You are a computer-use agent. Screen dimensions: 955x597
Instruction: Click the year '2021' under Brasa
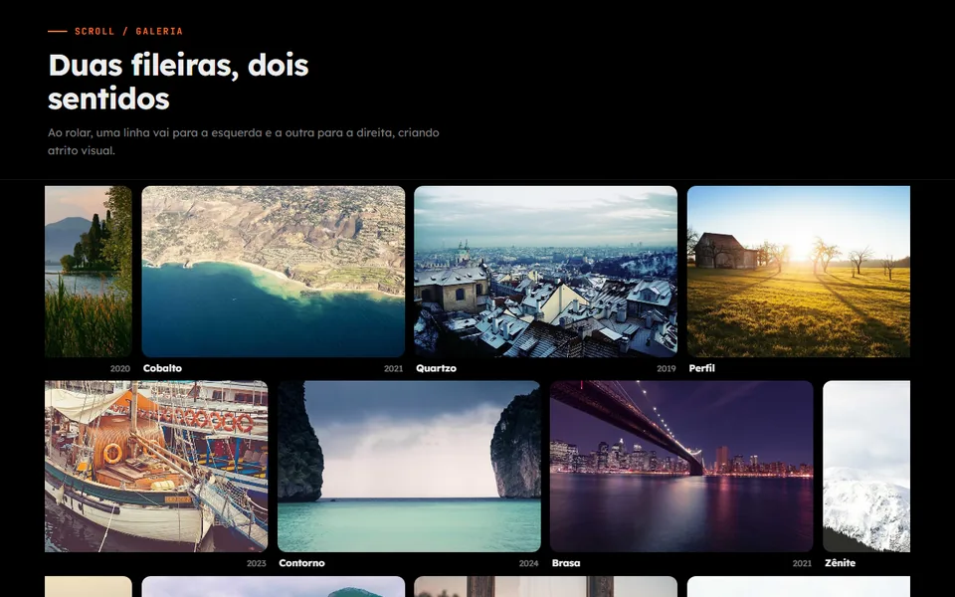tap(802, 563)
